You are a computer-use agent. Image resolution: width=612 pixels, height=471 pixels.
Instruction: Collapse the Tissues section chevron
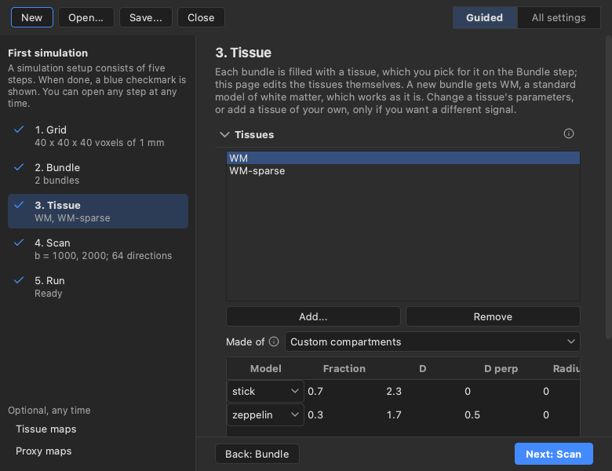[x=224, y=135]
